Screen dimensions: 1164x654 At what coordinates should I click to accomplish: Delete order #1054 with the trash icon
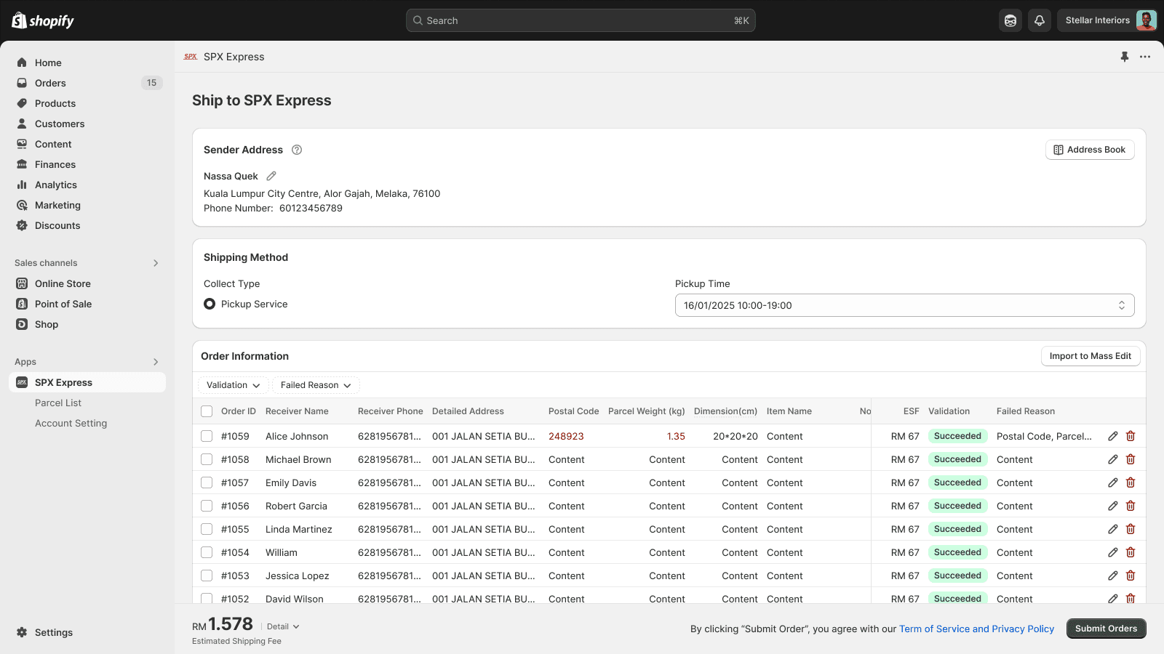[x=1131, y=552]
